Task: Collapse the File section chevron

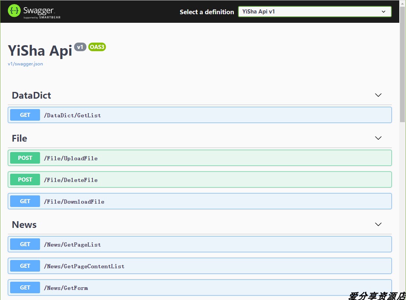Action: 378,138
